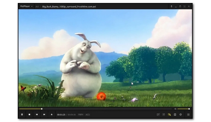Image resolution: width=211 pixels, height=122 pixels.
Task: Toggle the playlist hamburger menu
Action: coord(188,114)
